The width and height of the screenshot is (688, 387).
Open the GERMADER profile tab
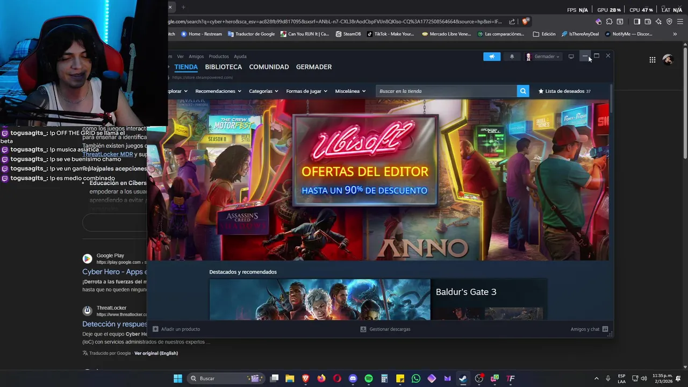coord(314,67)
